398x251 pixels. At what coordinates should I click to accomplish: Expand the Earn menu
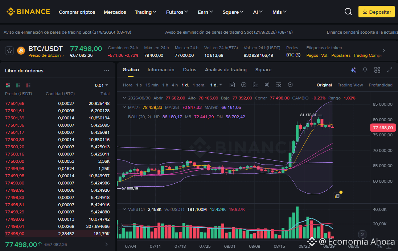tap(205, 12)
